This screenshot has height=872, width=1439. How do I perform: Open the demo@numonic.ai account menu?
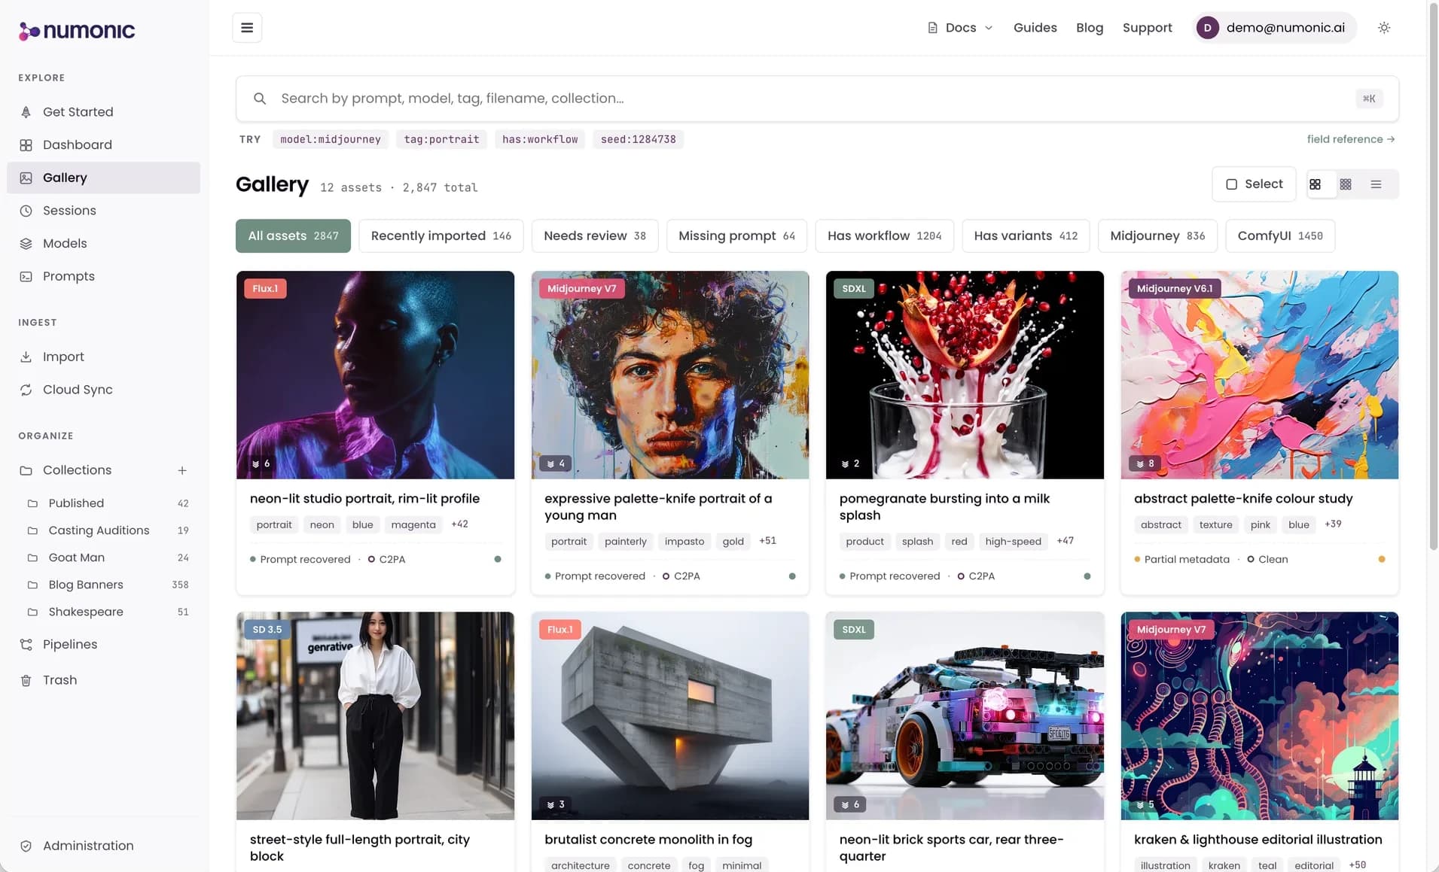[1275, 28]
